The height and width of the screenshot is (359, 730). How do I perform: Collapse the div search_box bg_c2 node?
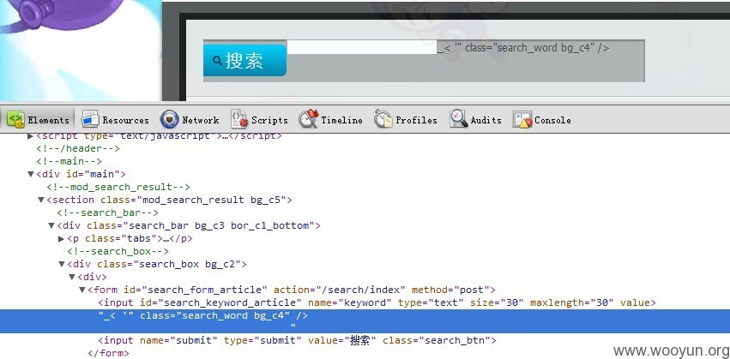pyautogui.click(x=62, y=264)
